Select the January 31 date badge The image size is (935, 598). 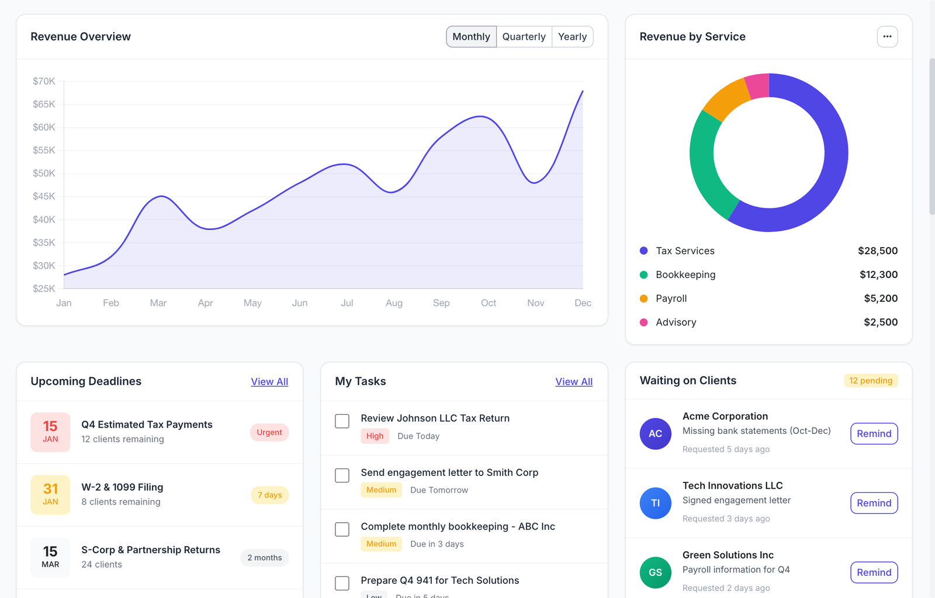click(x=50, y=495)
